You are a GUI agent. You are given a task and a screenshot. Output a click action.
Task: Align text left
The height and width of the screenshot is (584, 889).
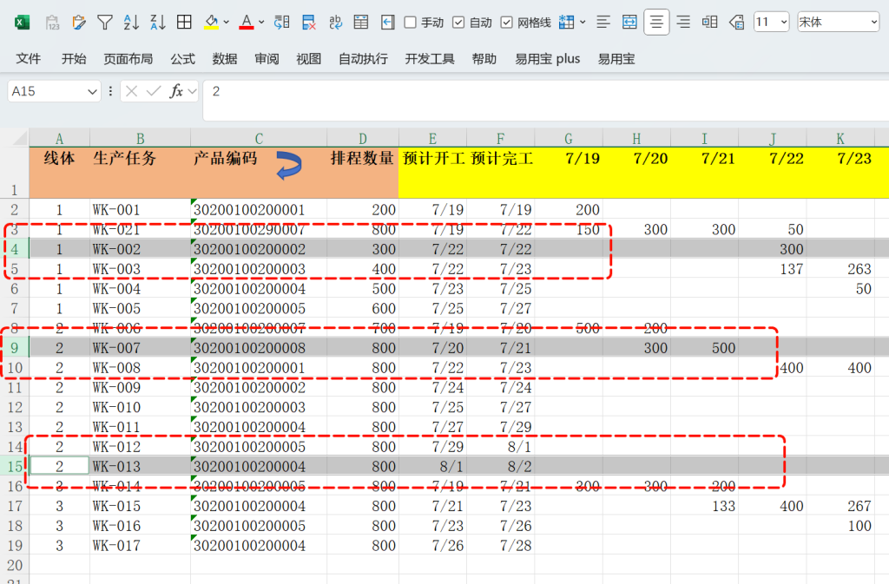tap(603, 23)
